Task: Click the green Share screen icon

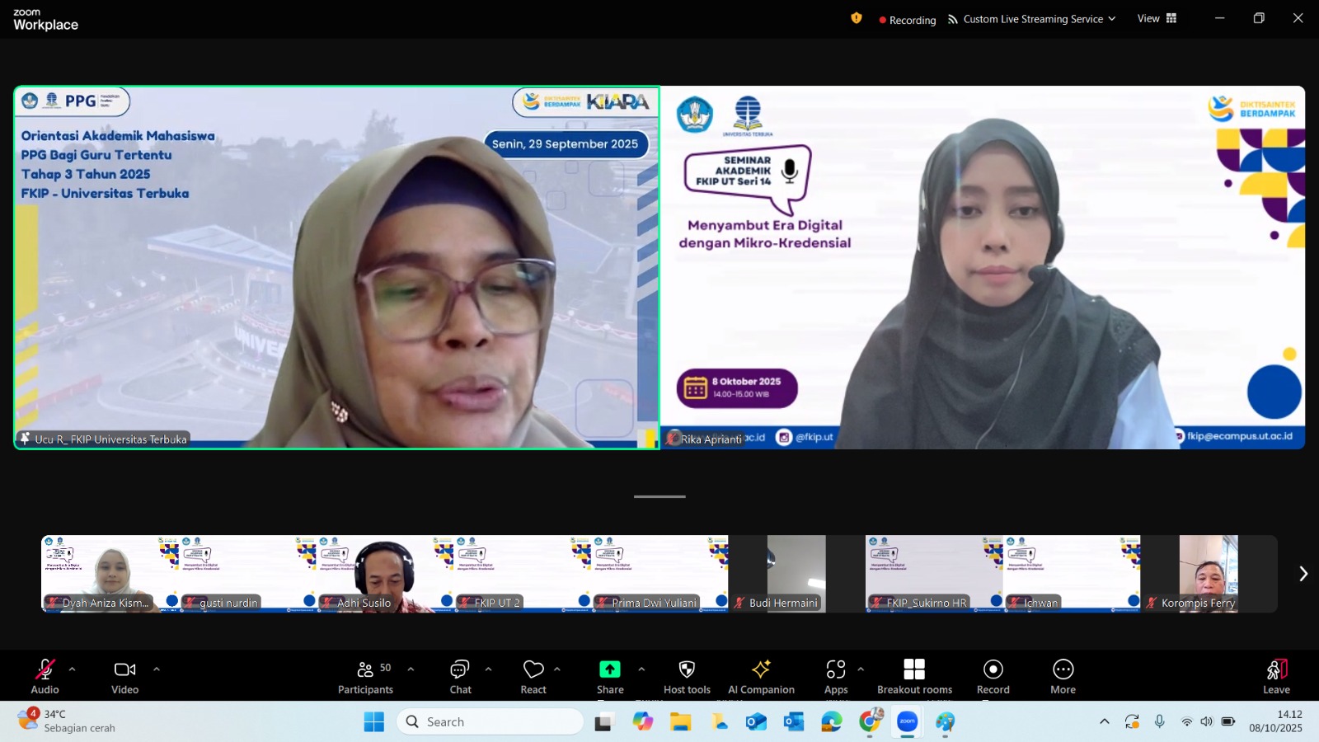Action: point(609,669)
